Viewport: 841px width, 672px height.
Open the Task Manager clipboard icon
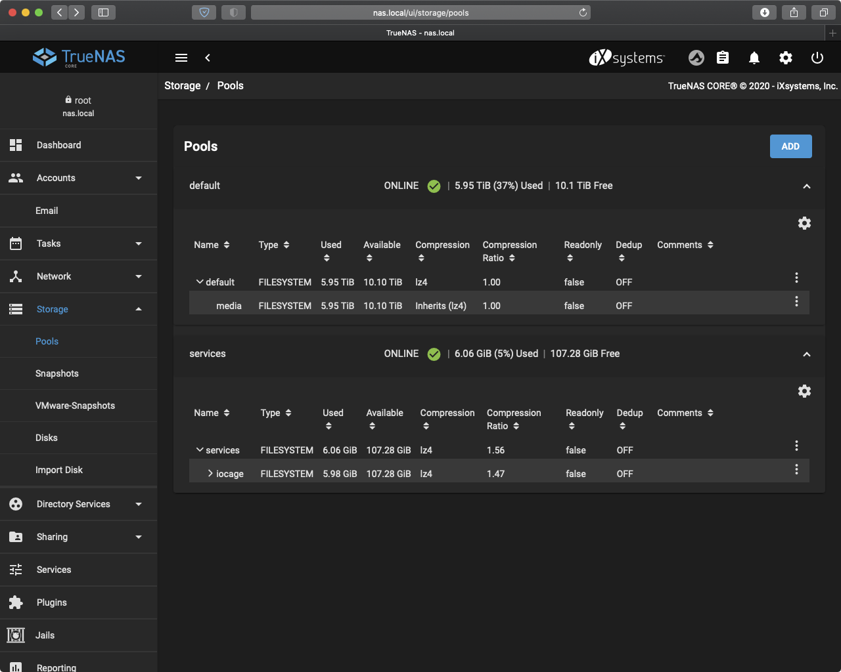[723, 58]
